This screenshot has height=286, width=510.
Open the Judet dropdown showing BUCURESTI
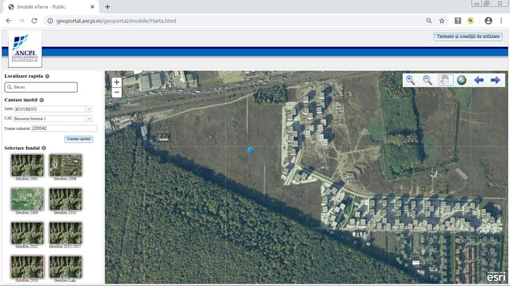[88, 109]
